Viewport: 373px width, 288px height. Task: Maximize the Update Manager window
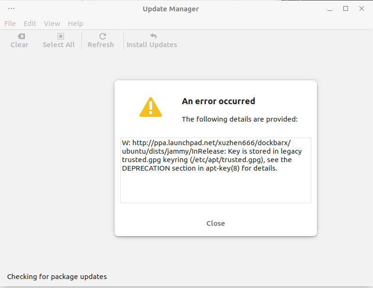click(x=346, y=8)
